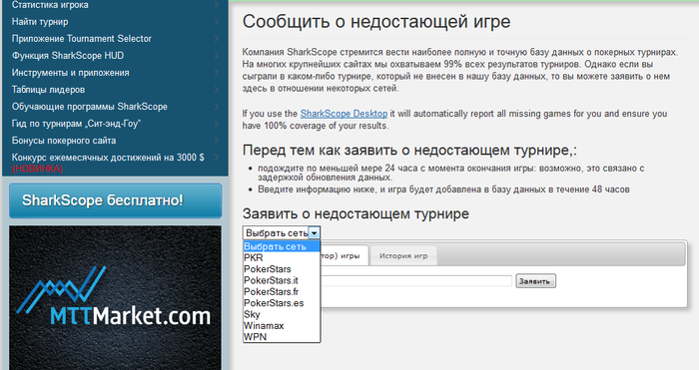Click the Перед тем как заявить heading
The width and height of the screenshot is (699, 370).
coord(409,151)
